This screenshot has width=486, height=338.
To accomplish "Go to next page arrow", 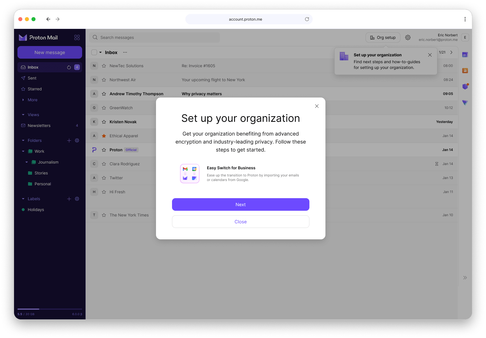I will tap(451, 52).
